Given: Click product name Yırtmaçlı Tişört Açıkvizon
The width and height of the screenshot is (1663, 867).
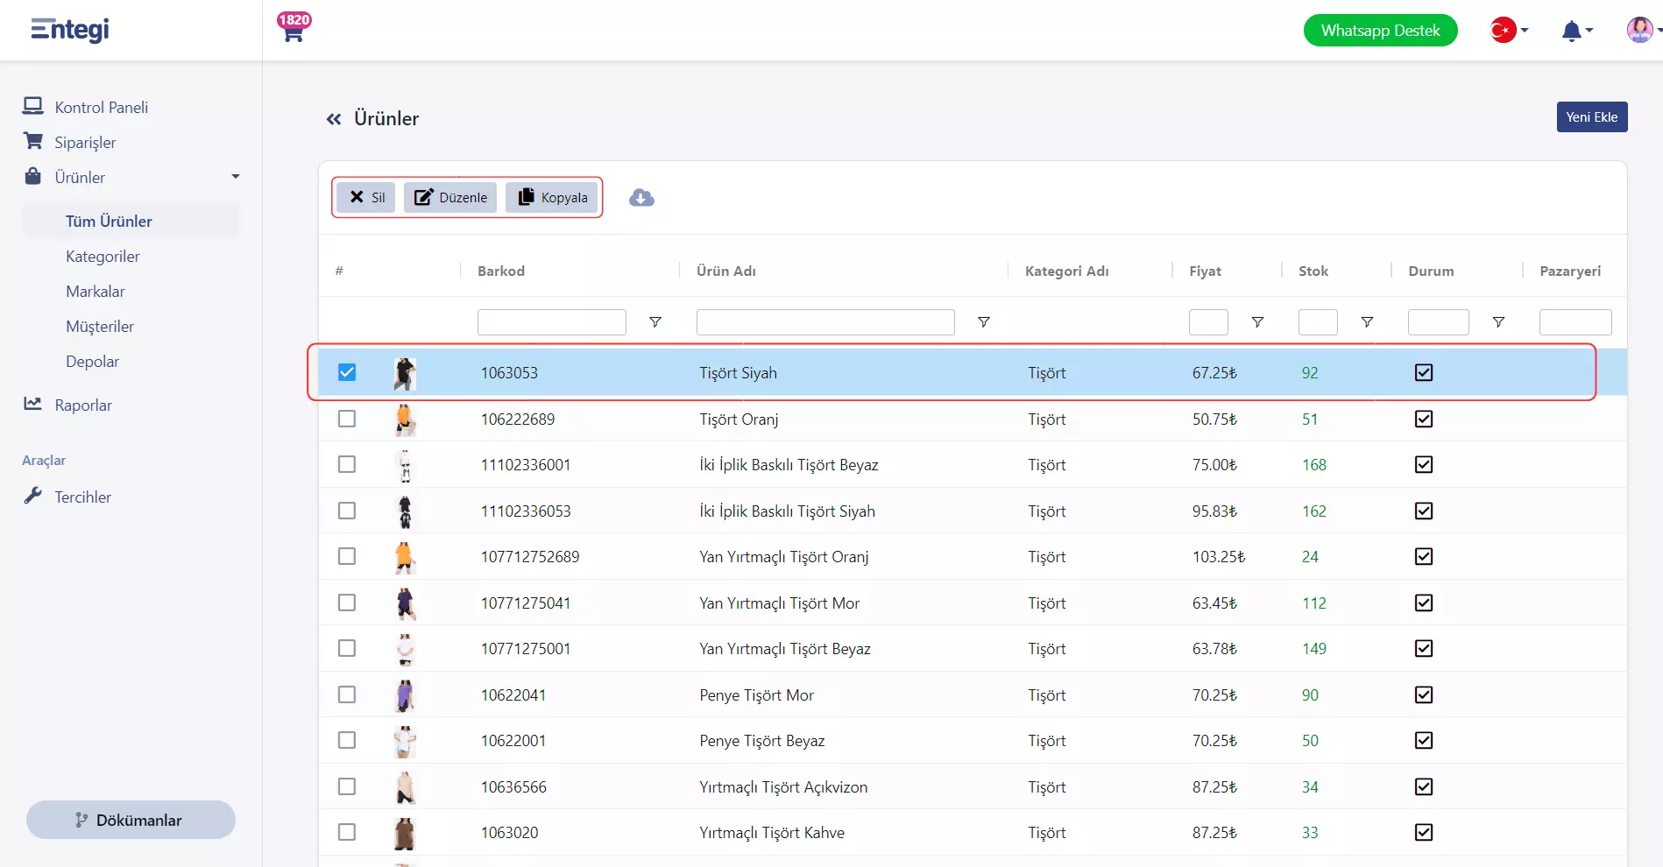Looking at the screenshot, I should coord(783,786).
